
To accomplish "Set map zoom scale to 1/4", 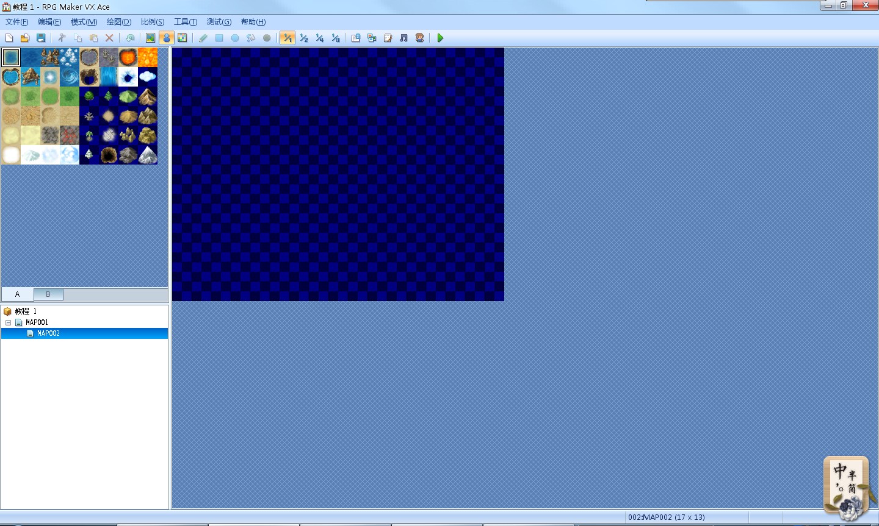I will click(319, 38).
